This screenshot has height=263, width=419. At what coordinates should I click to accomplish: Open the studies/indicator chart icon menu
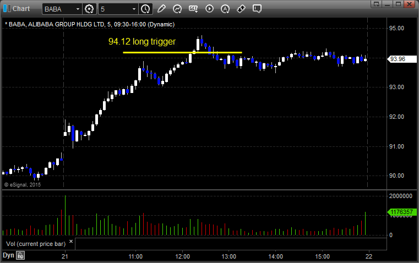coord(177,9)
